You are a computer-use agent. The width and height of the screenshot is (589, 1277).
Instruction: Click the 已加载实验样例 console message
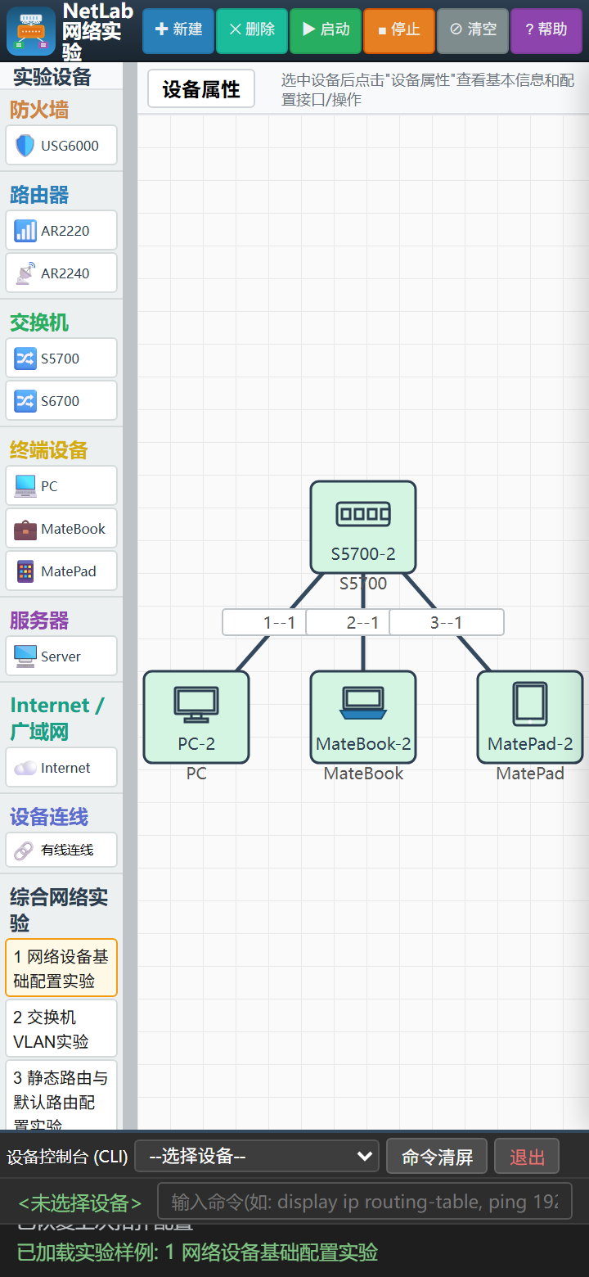click(x=197, y=1252)
